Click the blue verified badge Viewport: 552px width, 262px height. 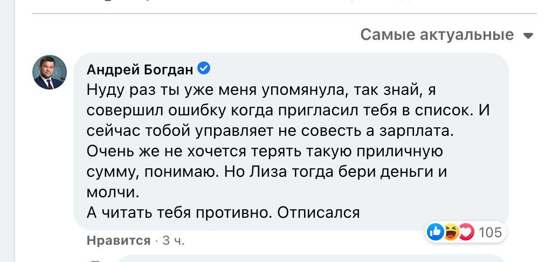click(x=204, y=68)
